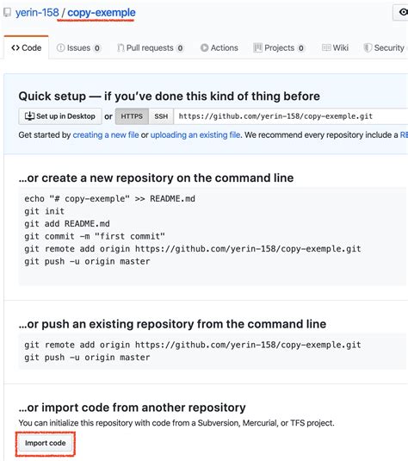Click the Issues circle icon
This screenshot has height=461, width=408.
tap(60, 47)
